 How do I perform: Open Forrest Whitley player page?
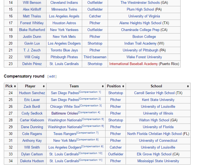click(32, 23)
